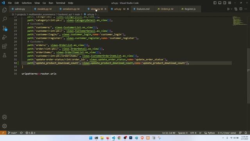Click the backend_api breadcrumb
The height and width of the screenshot is (141, 250).
coord(65,14)
